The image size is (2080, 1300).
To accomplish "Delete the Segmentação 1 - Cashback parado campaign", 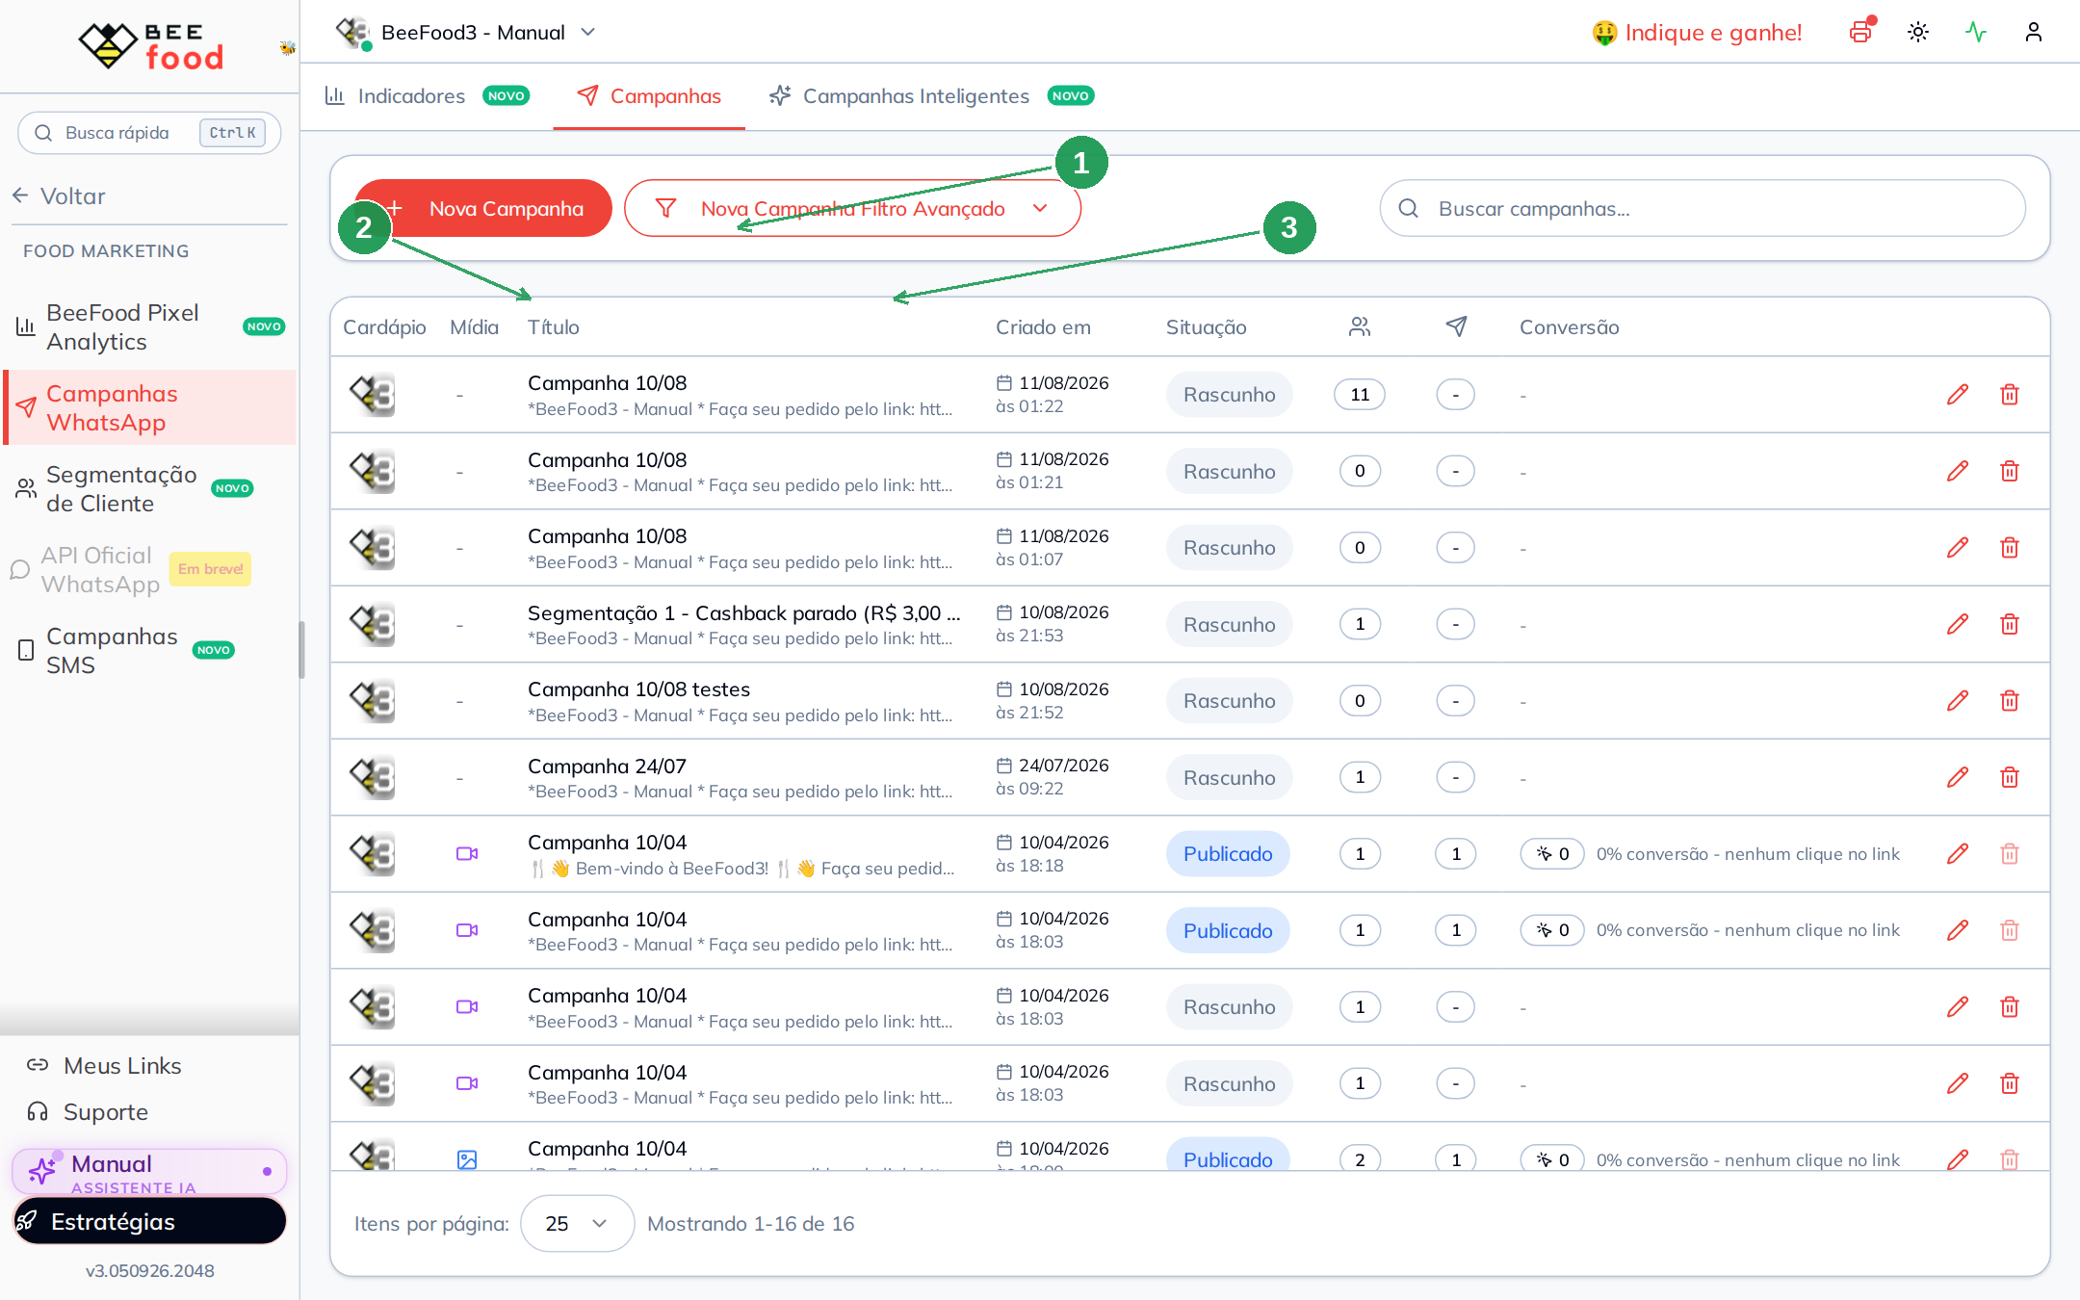I will coord(2010,624).
